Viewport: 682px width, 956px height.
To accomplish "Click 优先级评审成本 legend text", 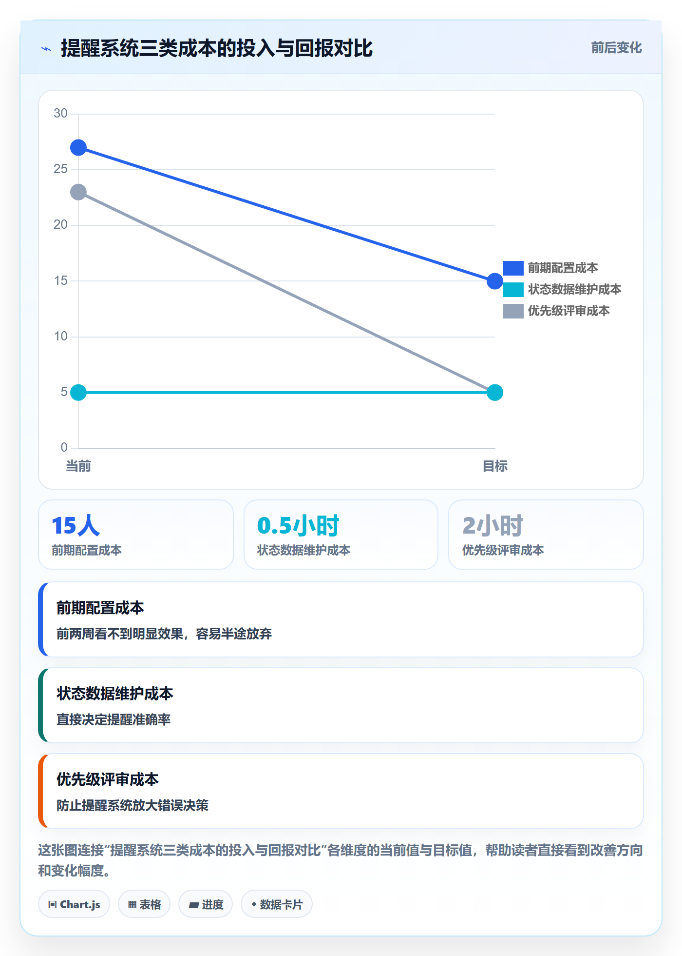I will click(568, 311).
